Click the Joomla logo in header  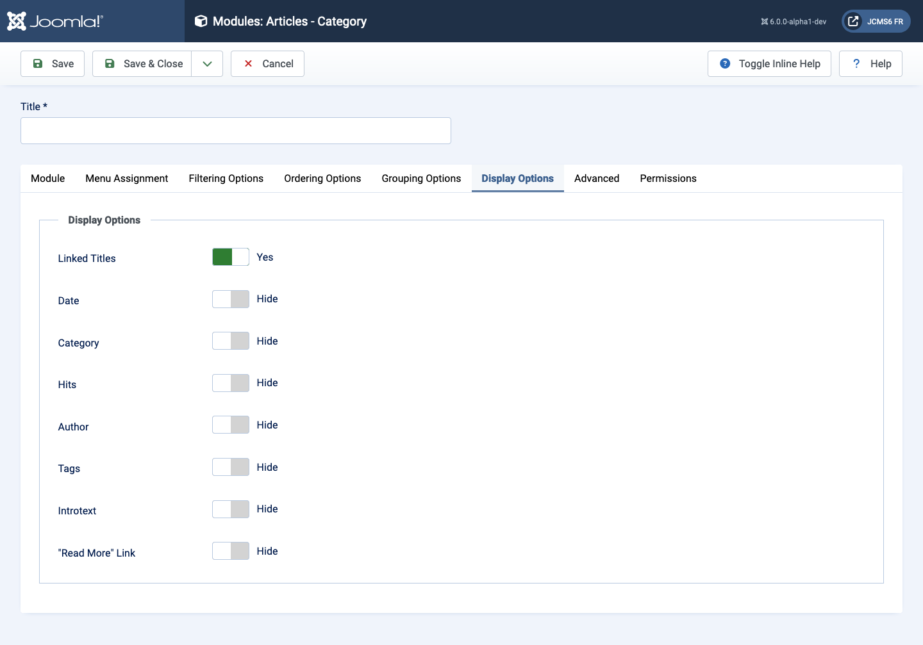pyautogui.click(x=54, y=21)
